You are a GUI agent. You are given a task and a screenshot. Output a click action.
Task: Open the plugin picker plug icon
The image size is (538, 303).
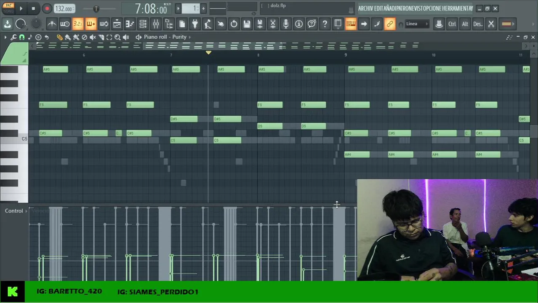pos(195,24)
